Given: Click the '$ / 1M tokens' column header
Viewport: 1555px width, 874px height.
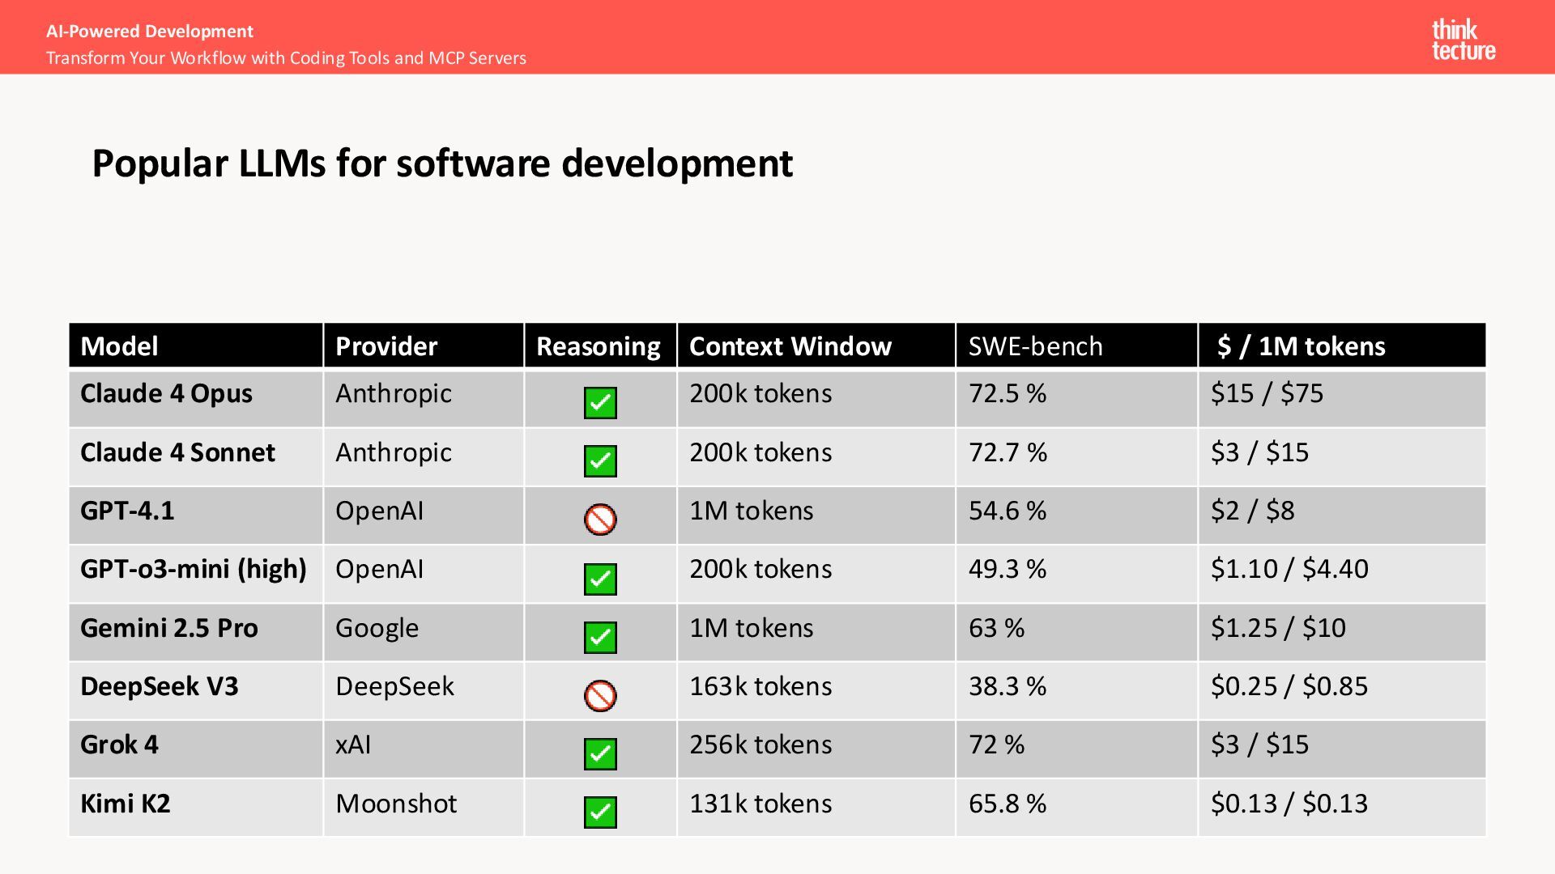Looking at the screenshot, I should click(1342, 346).
